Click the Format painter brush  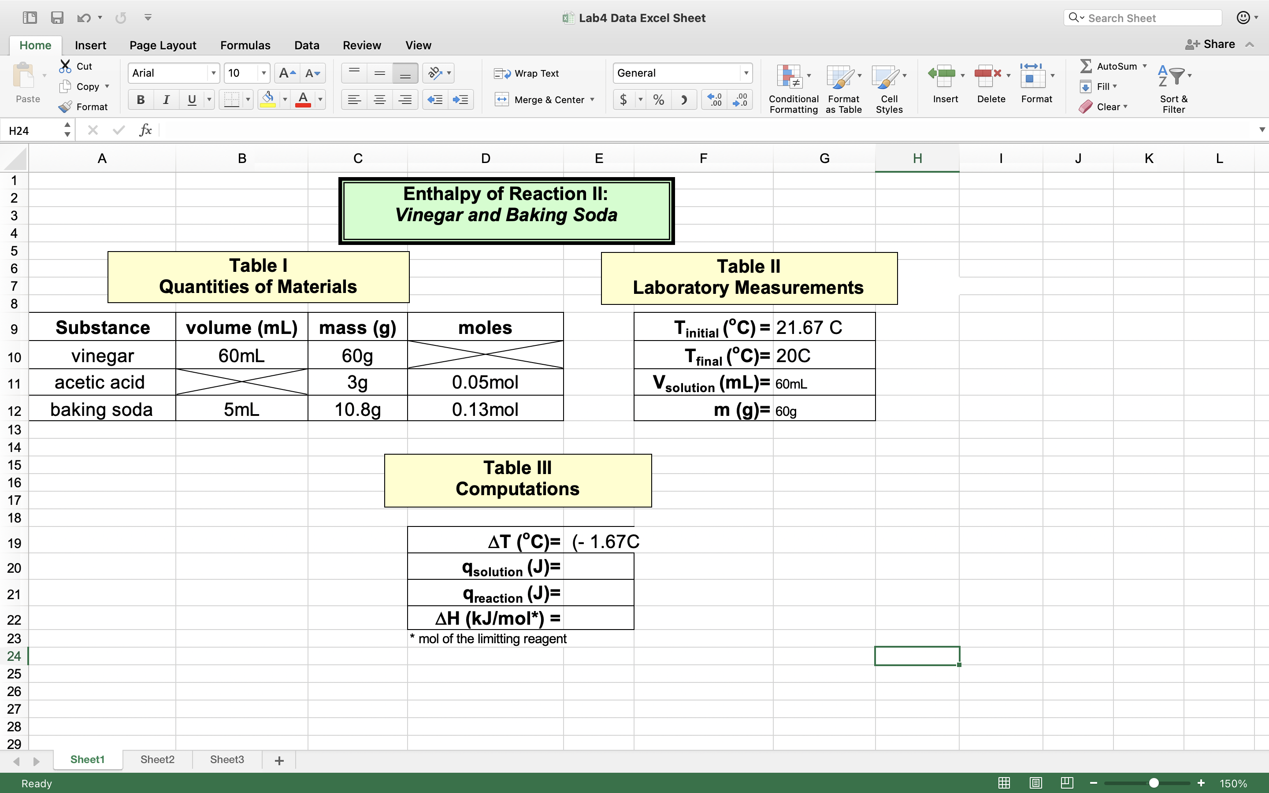(x=65, y=107)
